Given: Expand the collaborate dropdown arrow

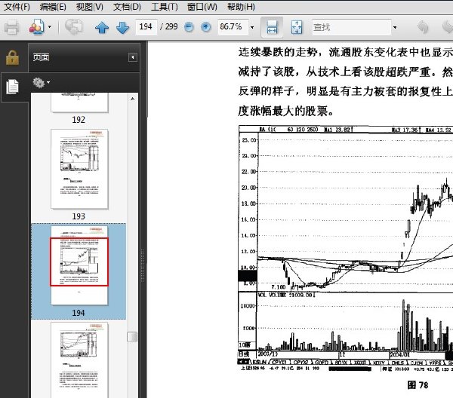Looking at the screenshot, I should click(50, 27).
